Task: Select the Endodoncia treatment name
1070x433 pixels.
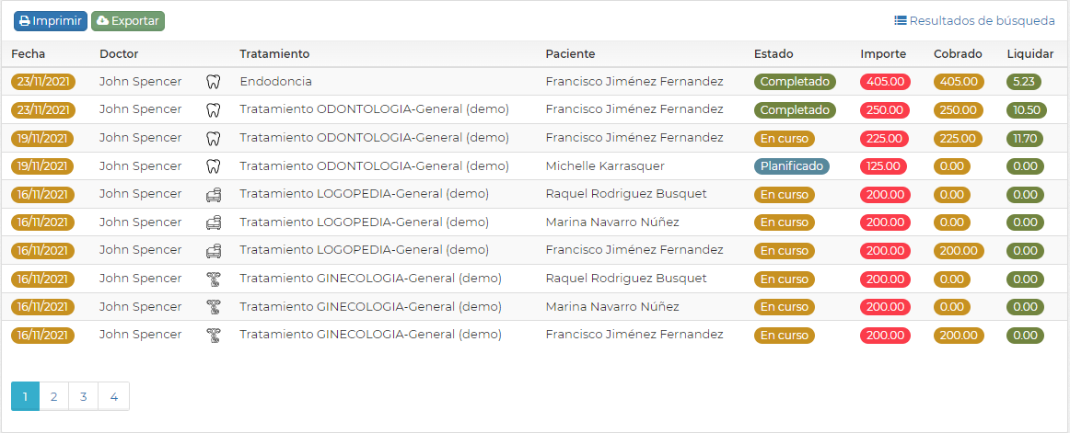Action: (x=275, y=82)
